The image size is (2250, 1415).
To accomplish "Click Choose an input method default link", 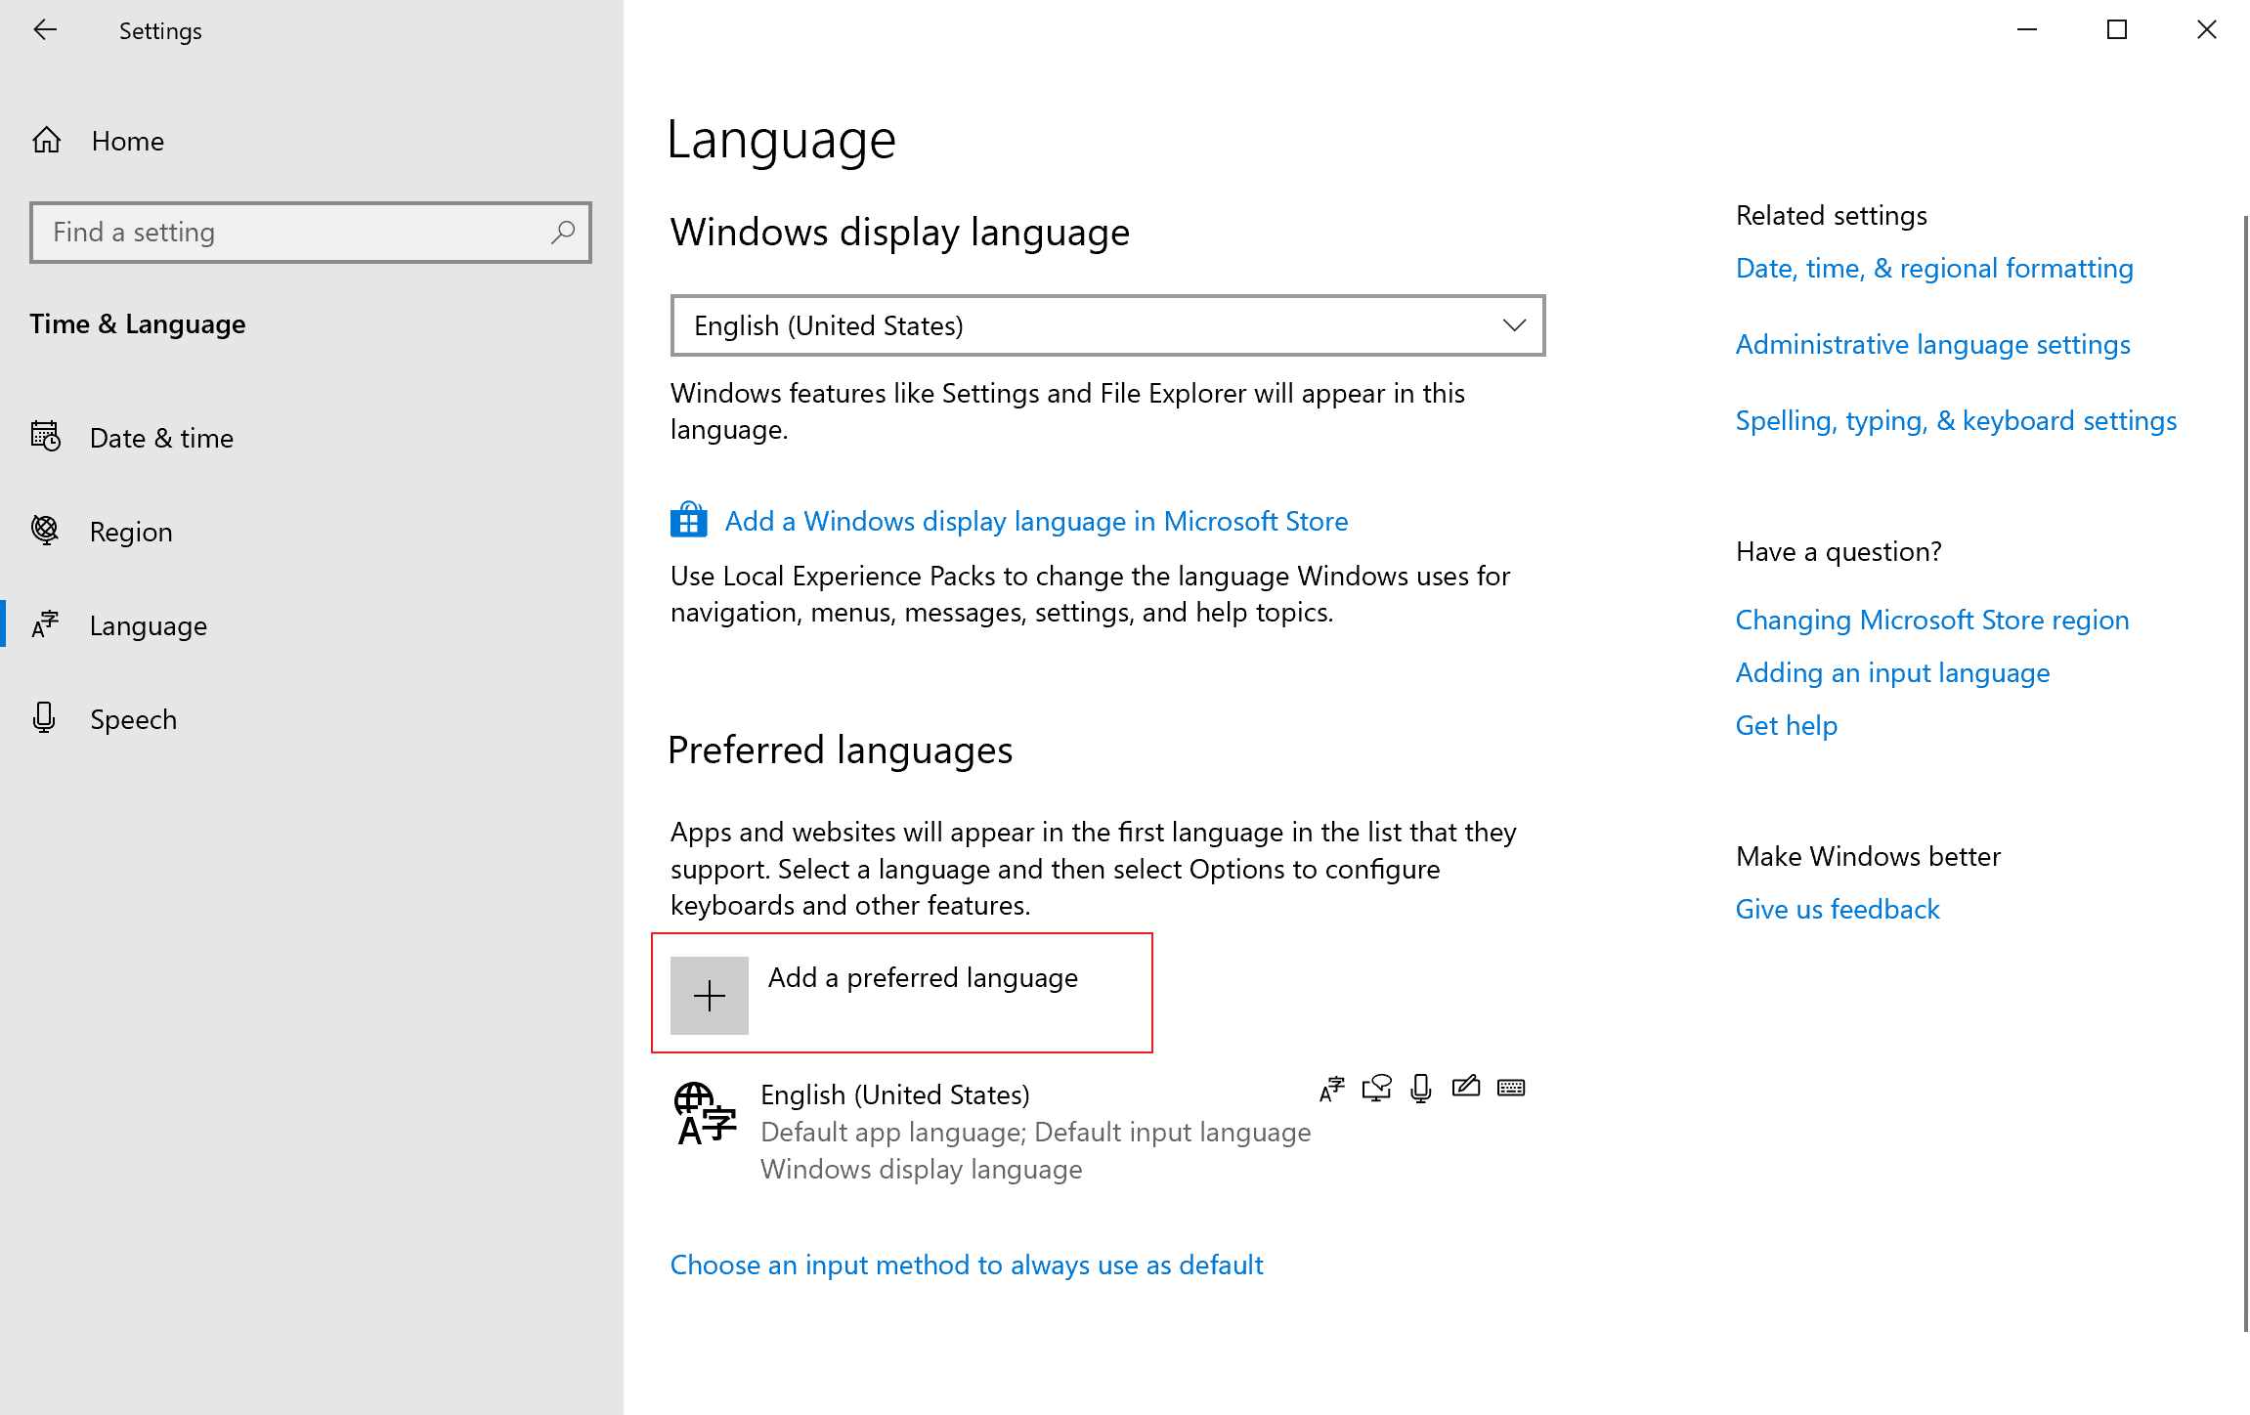I will pos(966,1265).
